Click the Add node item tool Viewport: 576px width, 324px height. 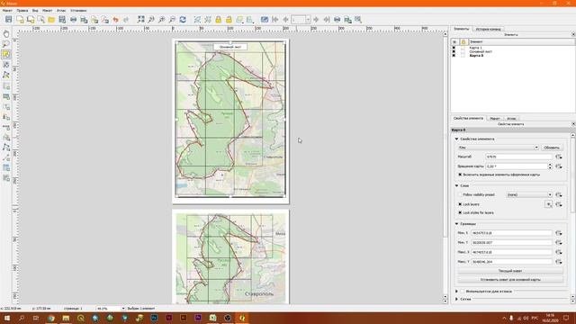pyautogui.click(x=6, y=148)
